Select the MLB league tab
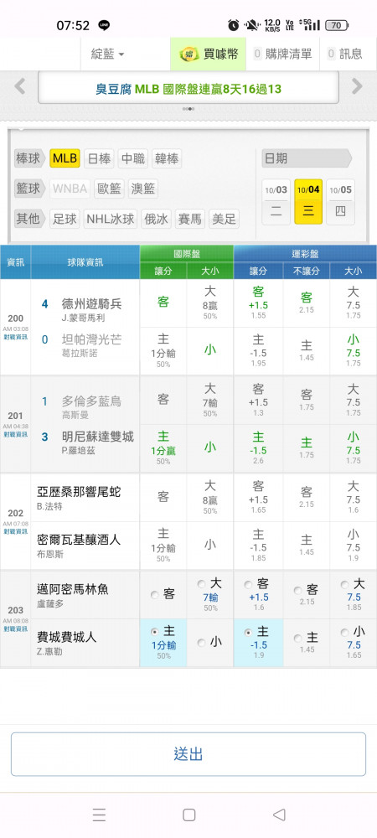The height and width of the screenshot is (838, 377). (65, 158)
